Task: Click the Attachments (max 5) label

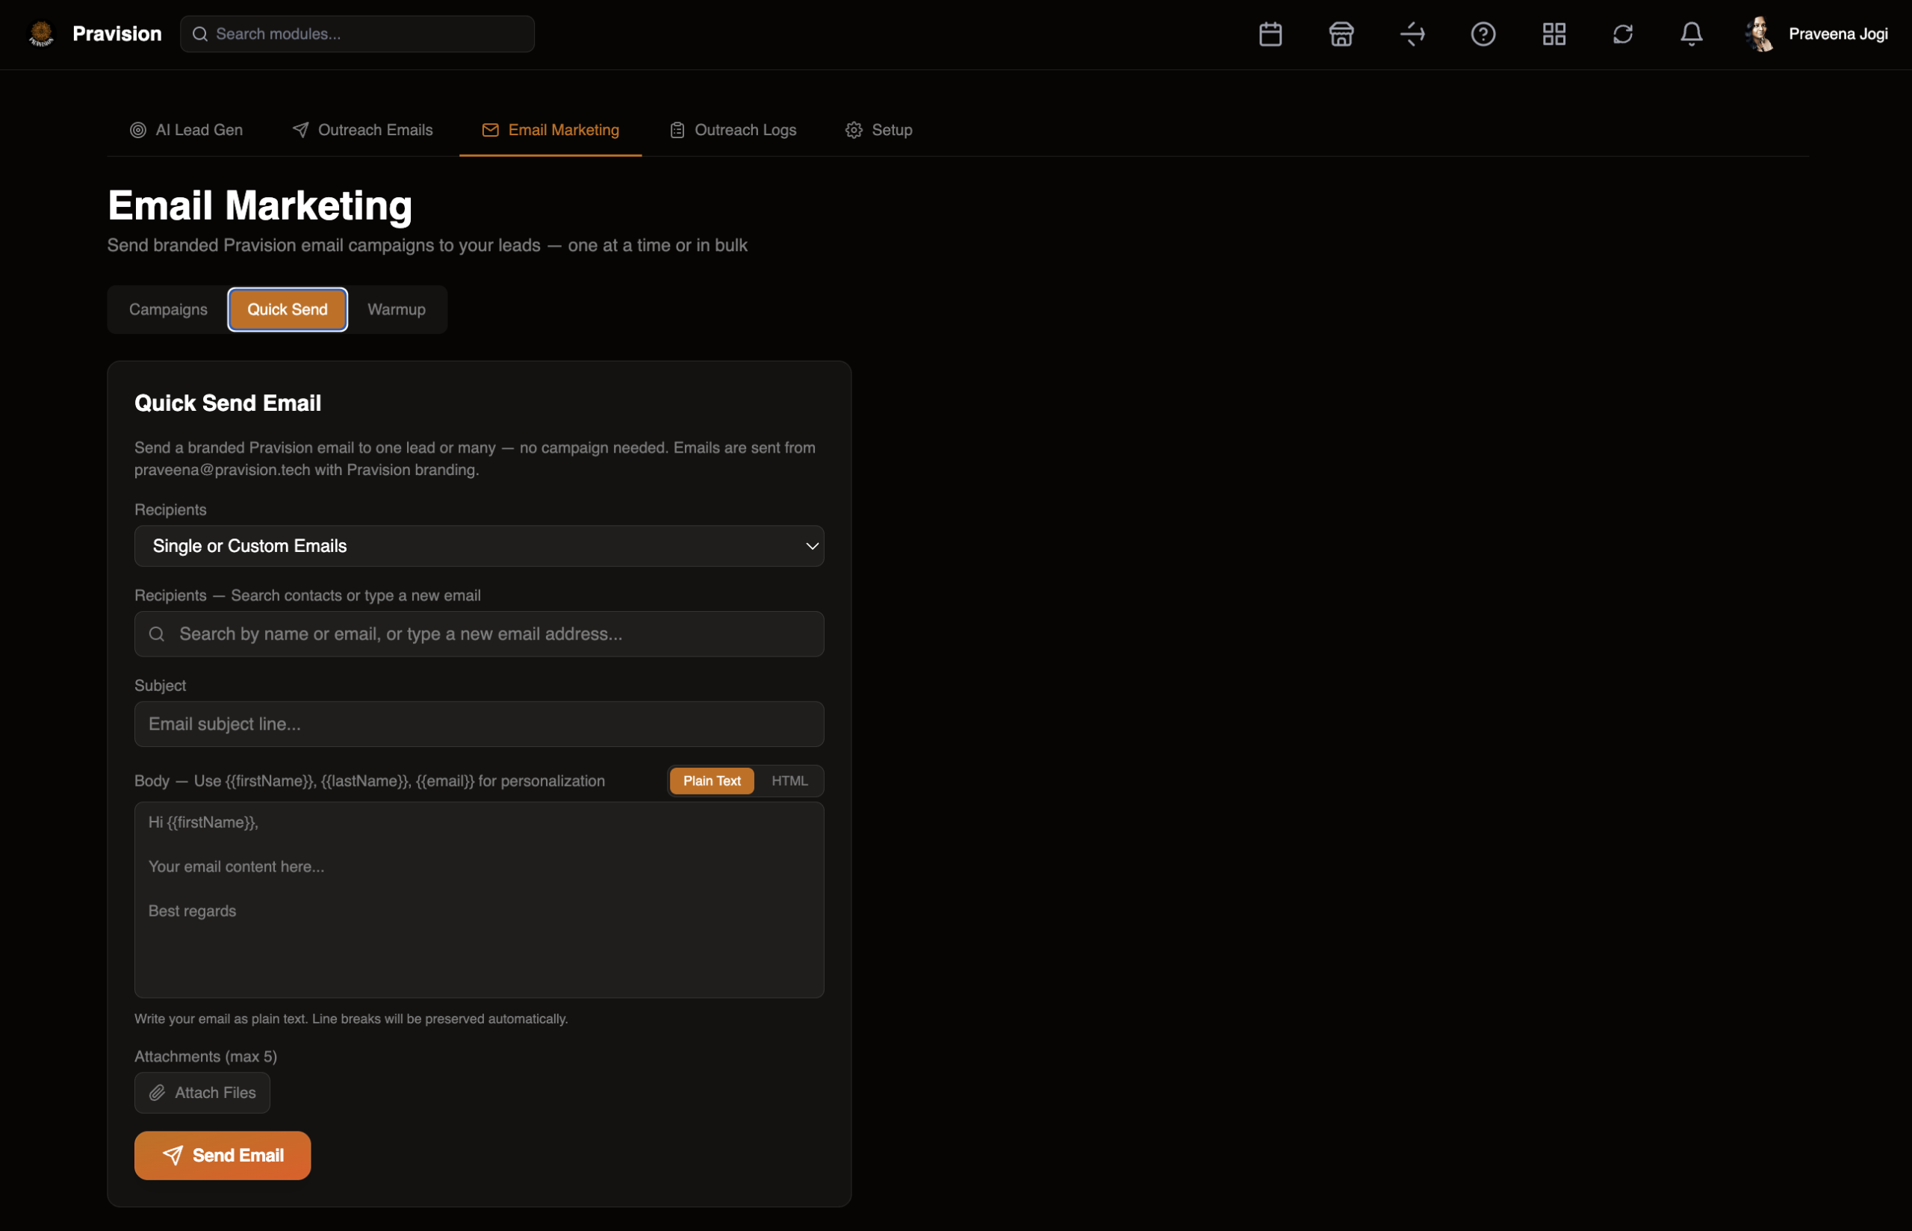Action: click(205, 1057)
